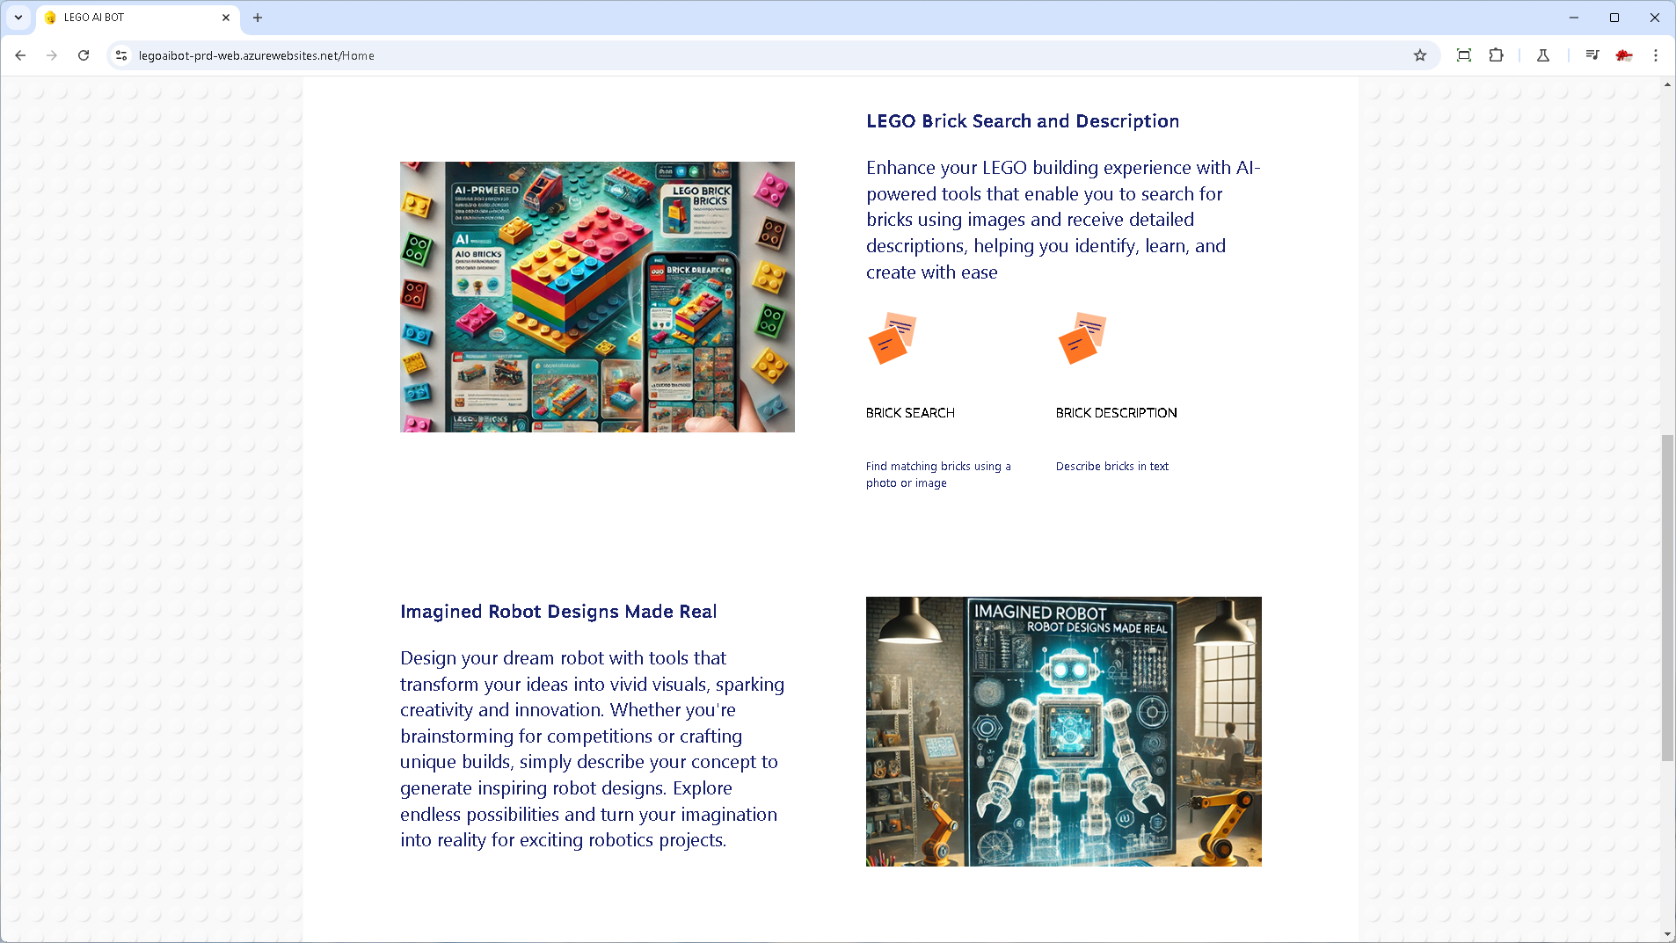Open the Chrome three-dot menu
Viewport: 1676px width, 943px height.
[1656, 55]
